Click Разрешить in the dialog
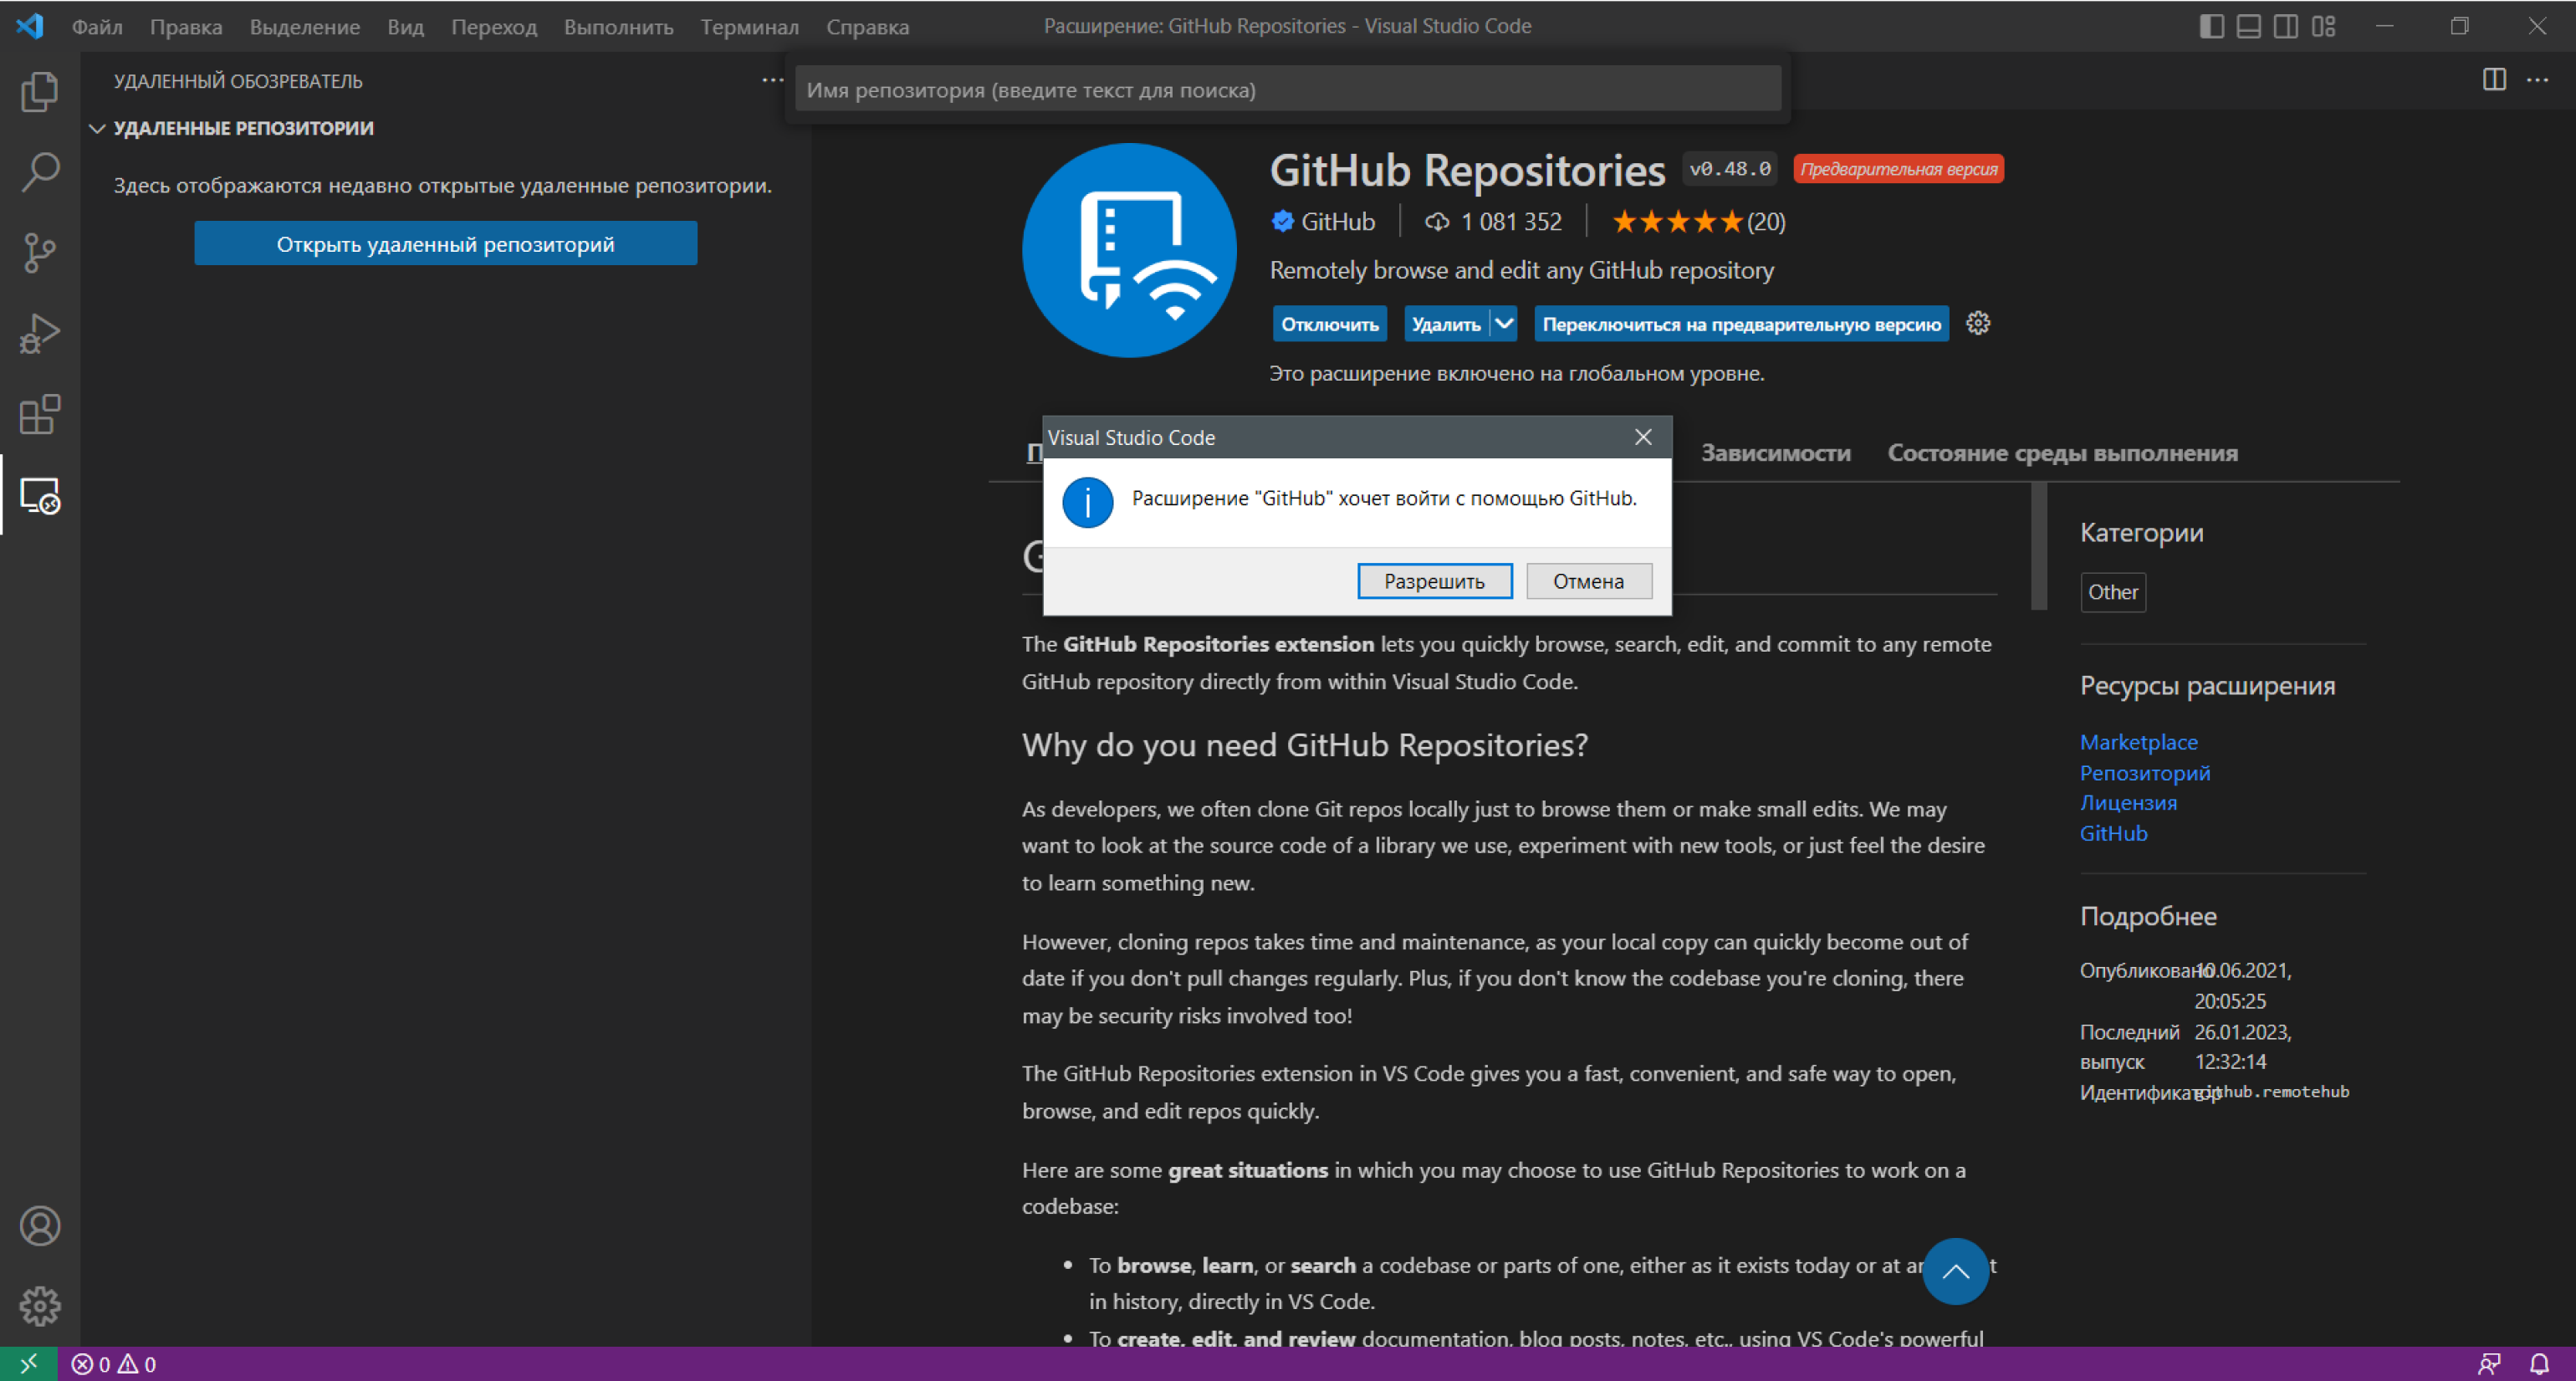Image resolution: width=2576 pixels, height=1381 pixels. (x=1434, y=581)
